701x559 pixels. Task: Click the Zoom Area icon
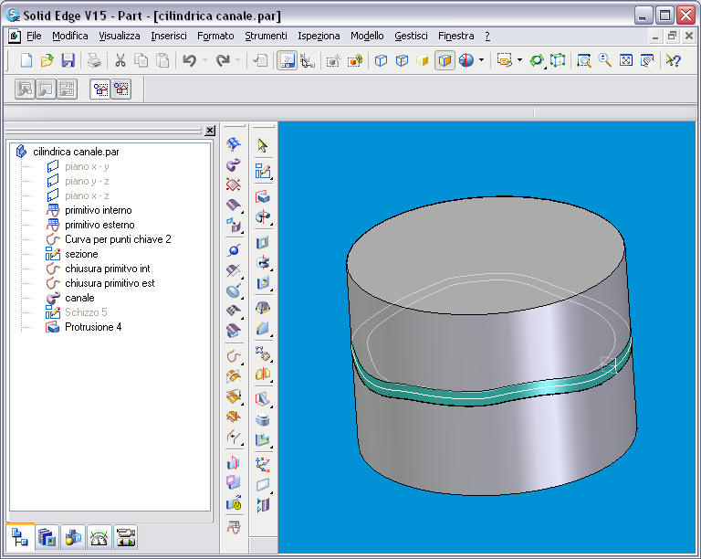pos(583,60)
